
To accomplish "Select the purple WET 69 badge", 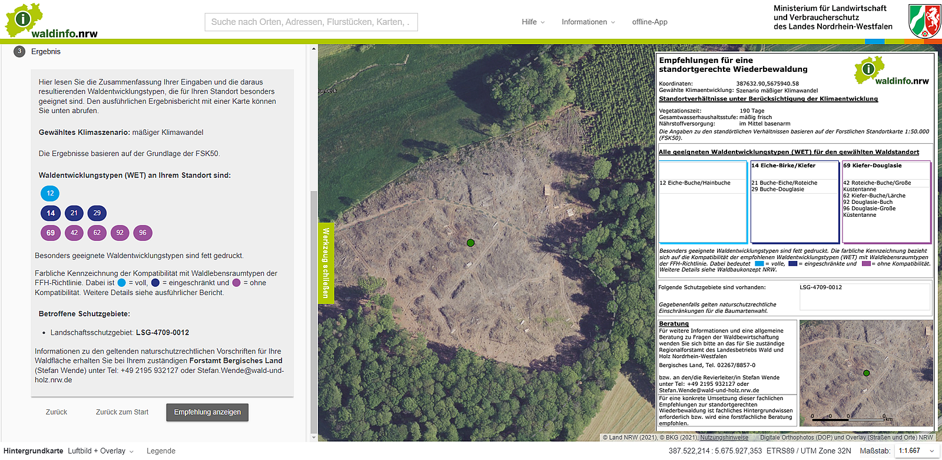I will [51, 233].
